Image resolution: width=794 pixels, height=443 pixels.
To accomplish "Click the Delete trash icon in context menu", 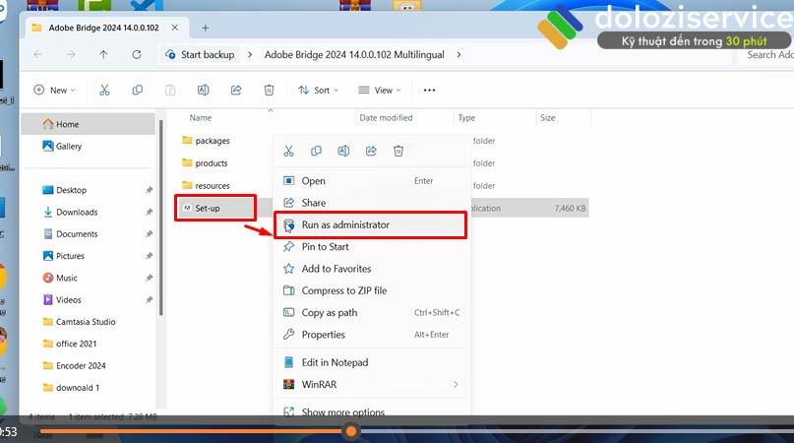I will tap(398, 151).
